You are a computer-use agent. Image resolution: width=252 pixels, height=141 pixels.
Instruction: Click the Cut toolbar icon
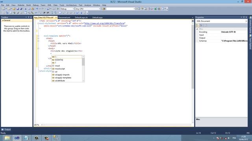[25, 9]
